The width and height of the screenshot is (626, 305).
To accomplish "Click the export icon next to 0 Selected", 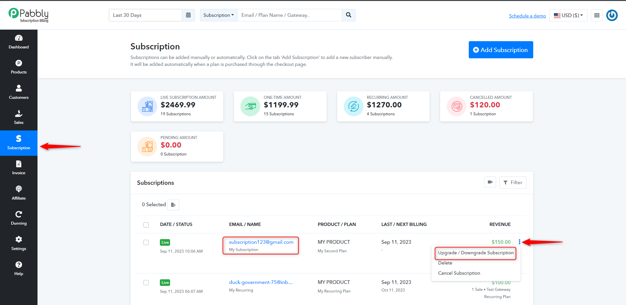I will (173, 205).
